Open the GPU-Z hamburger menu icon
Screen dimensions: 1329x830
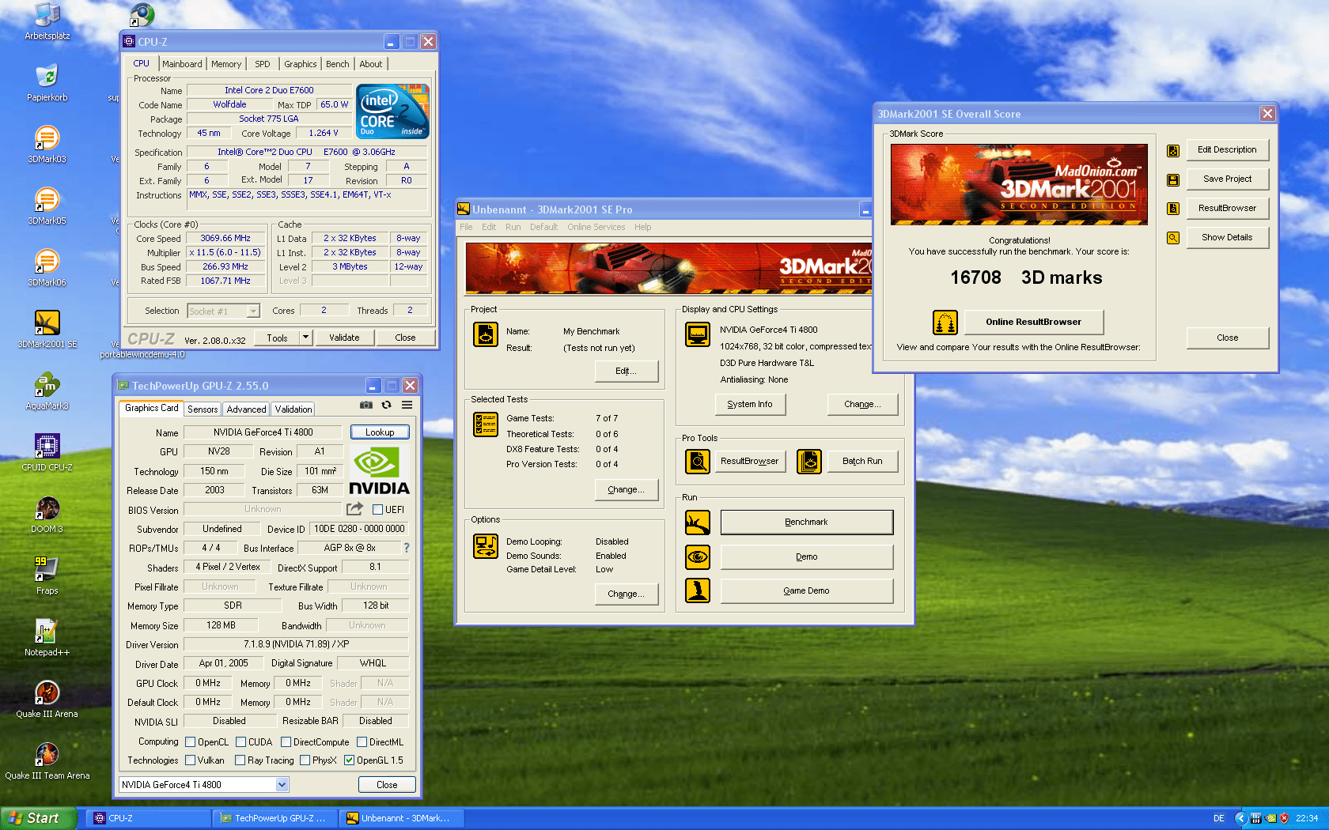tap(407, 405)
